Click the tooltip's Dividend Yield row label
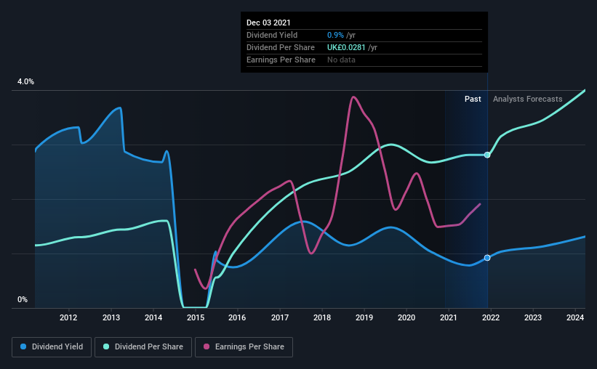Image resolution: width=597 pixels, height=369 pixels. coord(272,35)
